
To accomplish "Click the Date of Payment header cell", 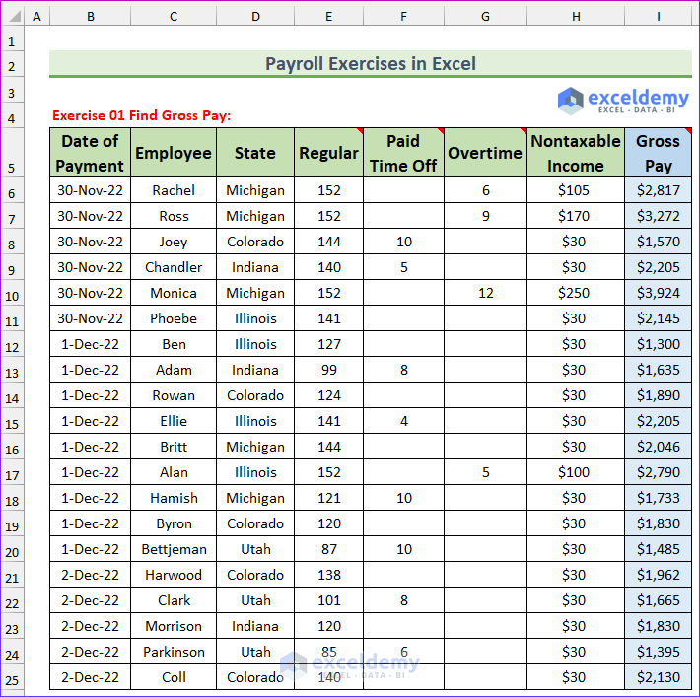I will point(90,153).
